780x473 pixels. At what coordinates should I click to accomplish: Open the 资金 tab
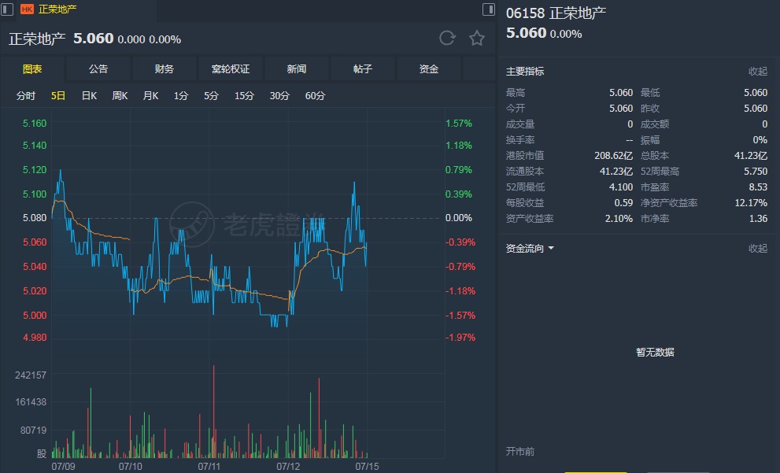click(x=429, y=69)
